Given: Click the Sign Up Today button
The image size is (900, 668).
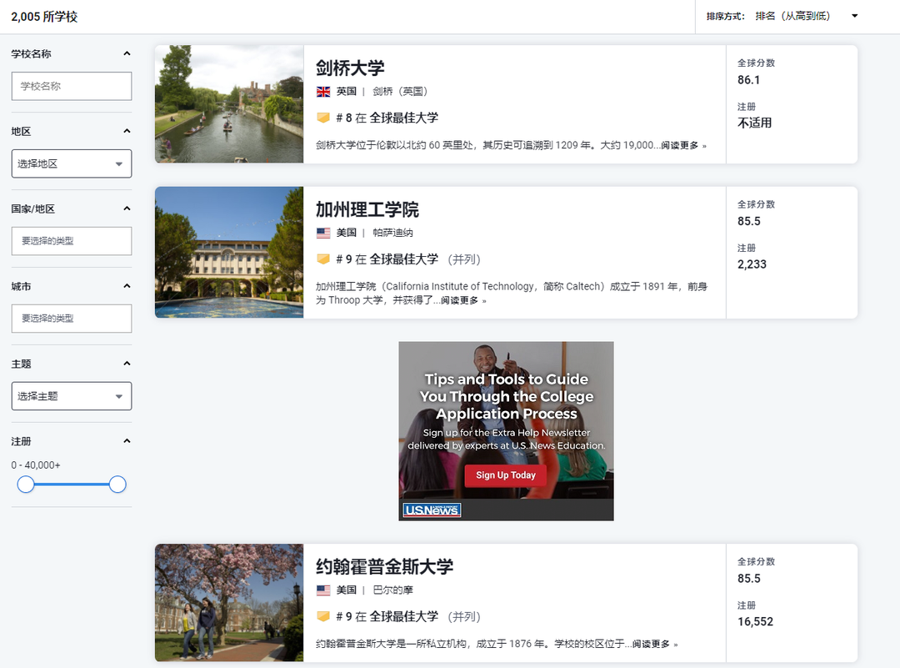Looking at the screenshot, I should pos(505,475).
